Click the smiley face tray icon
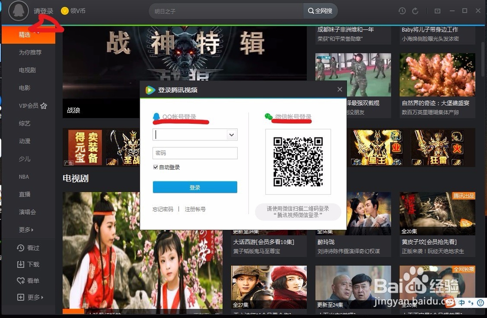This screenshot has width=487, height=318. 480,302
